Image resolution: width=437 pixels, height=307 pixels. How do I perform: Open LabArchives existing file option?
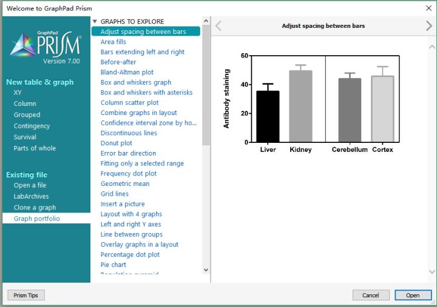click(x=31, y=196)
